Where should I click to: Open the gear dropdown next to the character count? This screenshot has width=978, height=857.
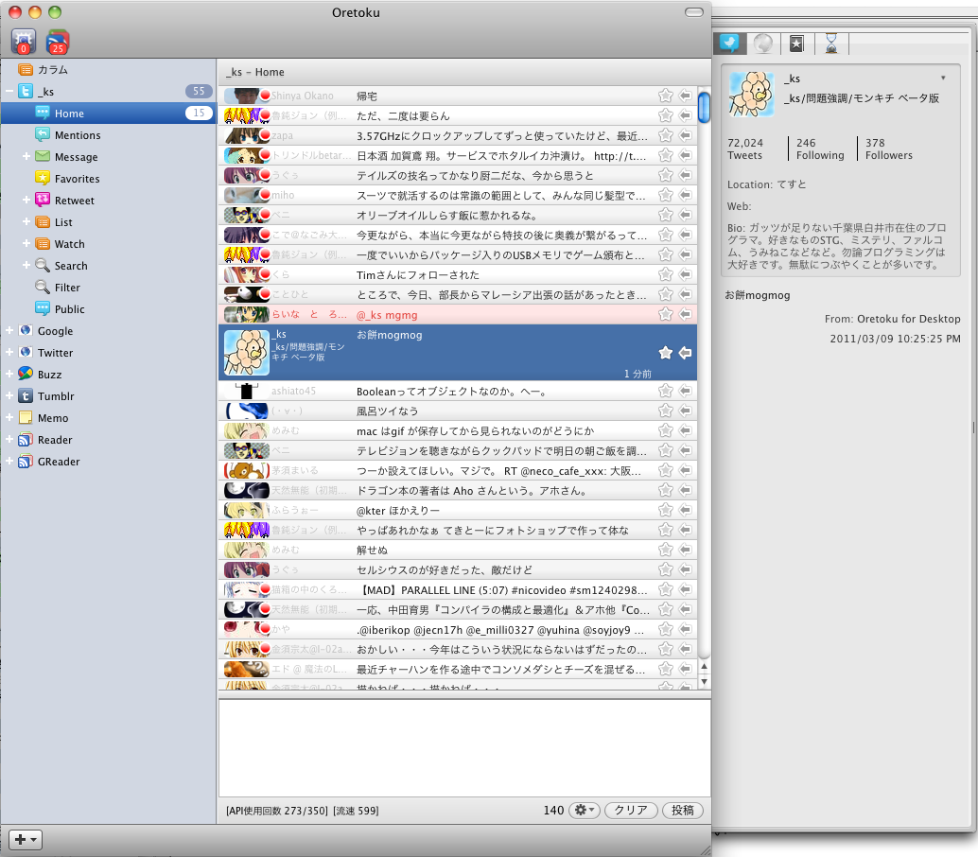(x=585, y=811)
